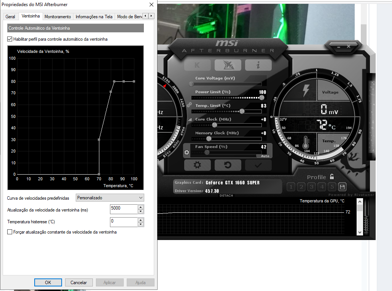Screen dimensions: 392x291
Task: Click the Core Clock +0 value
Action: click(x=263, y=120)
